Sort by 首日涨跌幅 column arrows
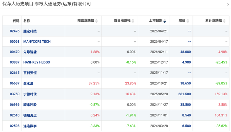Viewport: 231px width, 132px height. click(133, 21)
